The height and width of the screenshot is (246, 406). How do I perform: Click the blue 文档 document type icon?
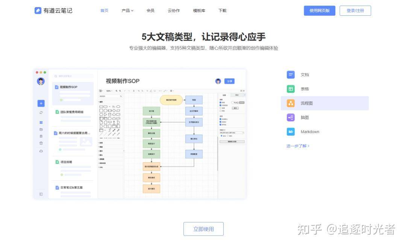[x=291, y=75]
